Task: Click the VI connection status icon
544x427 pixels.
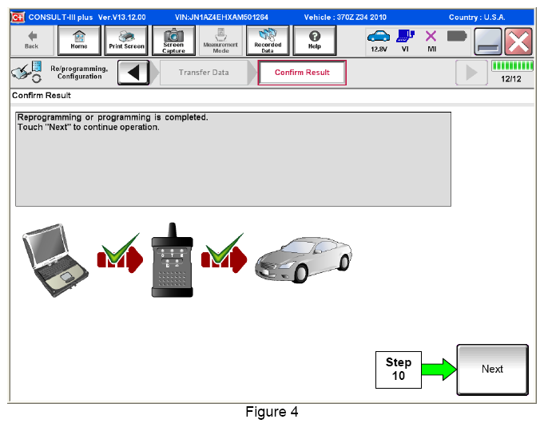Action: (x=407, y=40)
